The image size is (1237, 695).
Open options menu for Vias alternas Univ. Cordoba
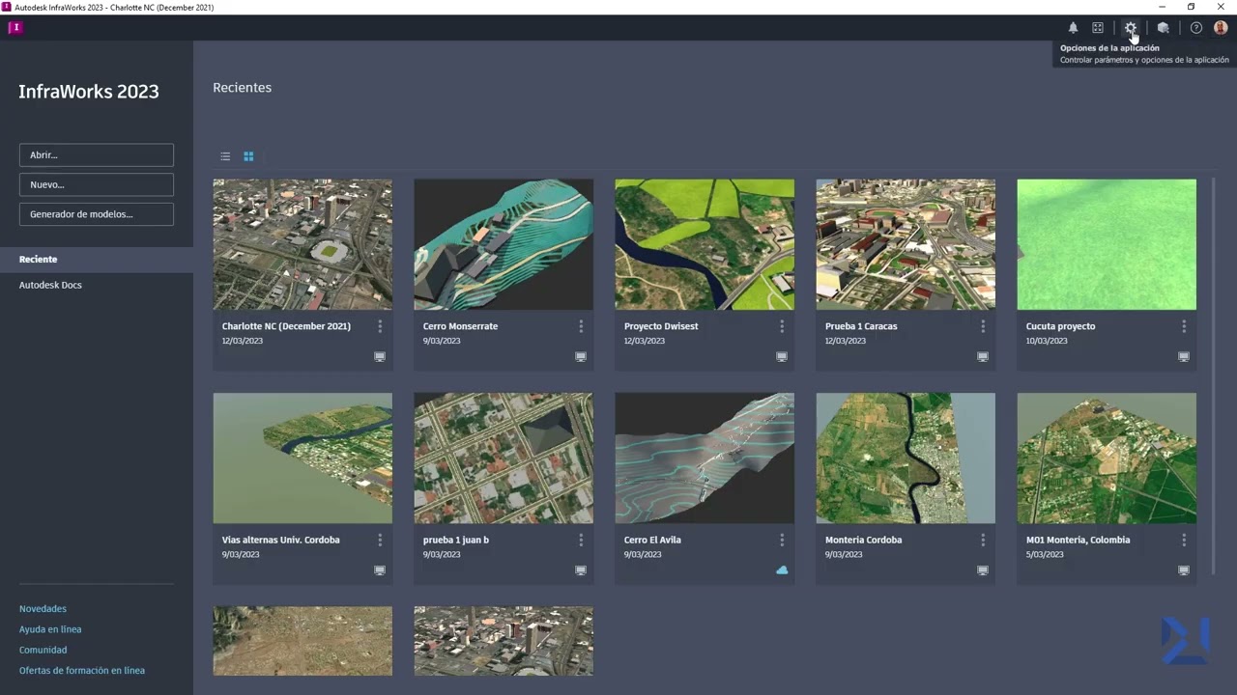(x=380, y=541)
